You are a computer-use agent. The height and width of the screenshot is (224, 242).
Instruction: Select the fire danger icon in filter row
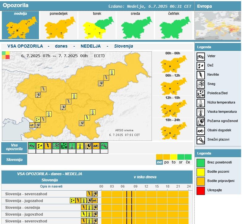[88, 146]
